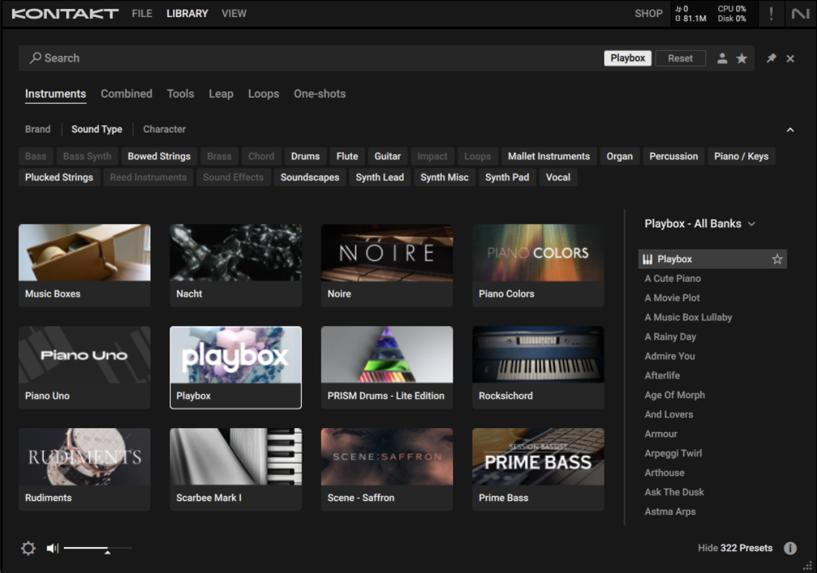Select the Rudiments library tile

(84, 470)
